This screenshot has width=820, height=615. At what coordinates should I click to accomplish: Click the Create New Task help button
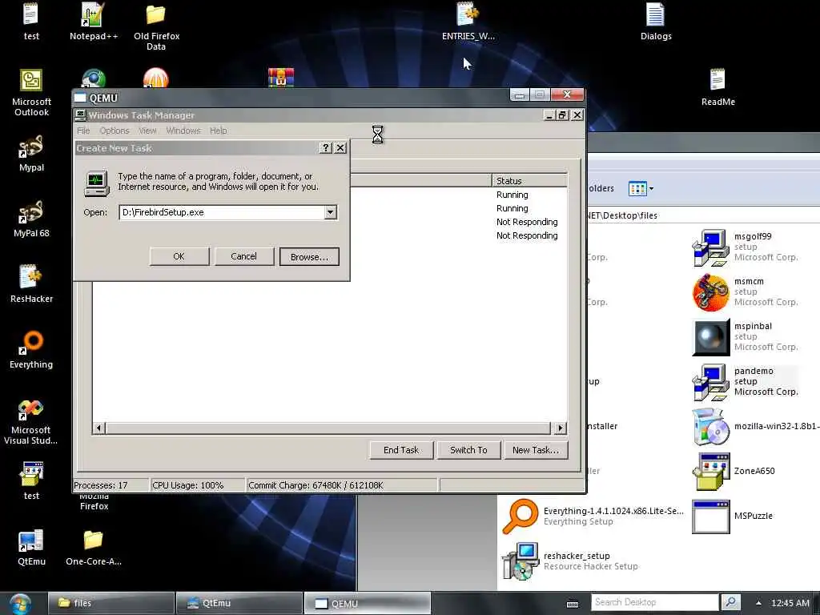pos(325,148)
